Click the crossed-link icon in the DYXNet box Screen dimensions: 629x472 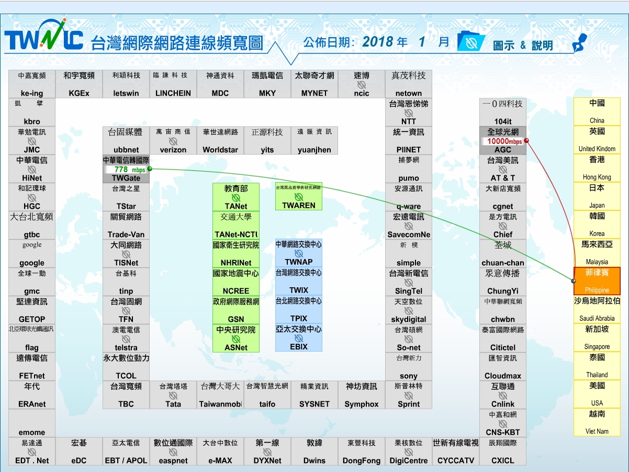coord(267,452)
